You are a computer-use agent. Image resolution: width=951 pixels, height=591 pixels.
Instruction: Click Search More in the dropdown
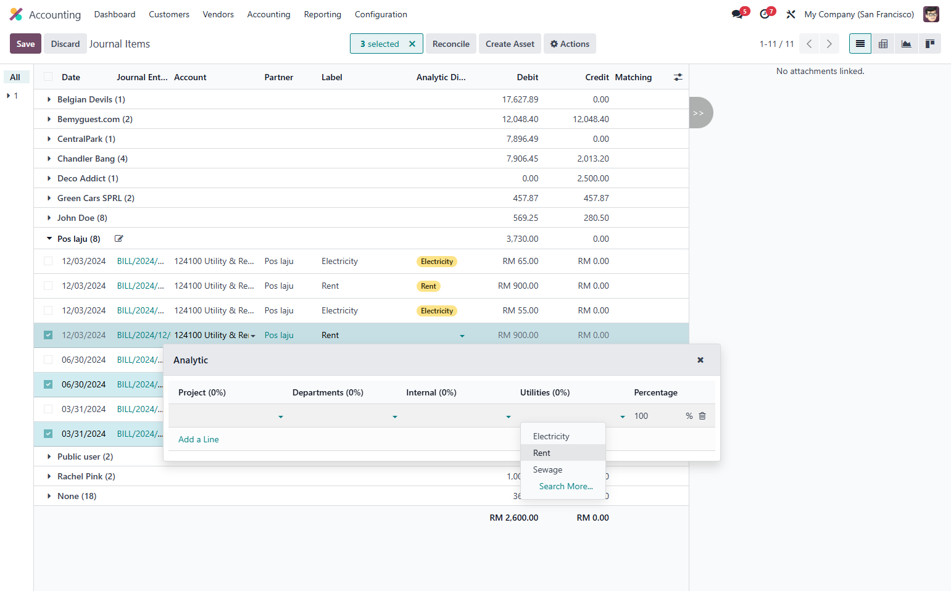point(566,486)
